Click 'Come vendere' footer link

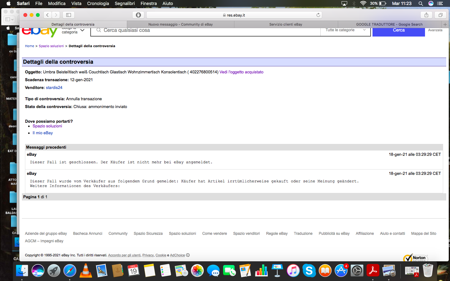coord(214,234)
